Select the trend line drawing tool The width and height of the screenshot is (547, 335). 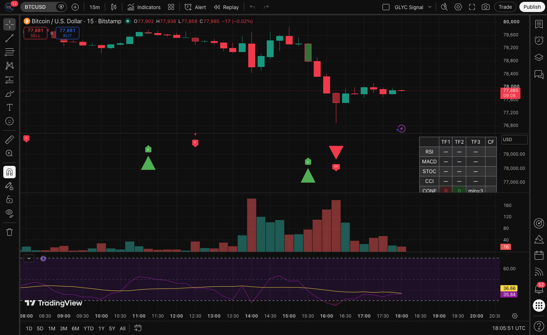pyautogui.click(x=9, y=38)
